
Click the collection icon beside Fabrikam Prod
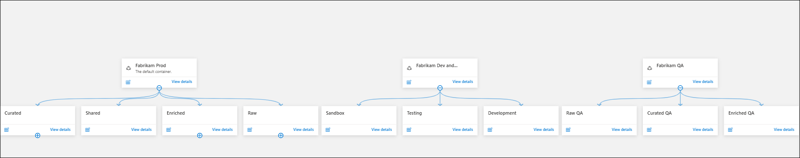coord(128,68)
